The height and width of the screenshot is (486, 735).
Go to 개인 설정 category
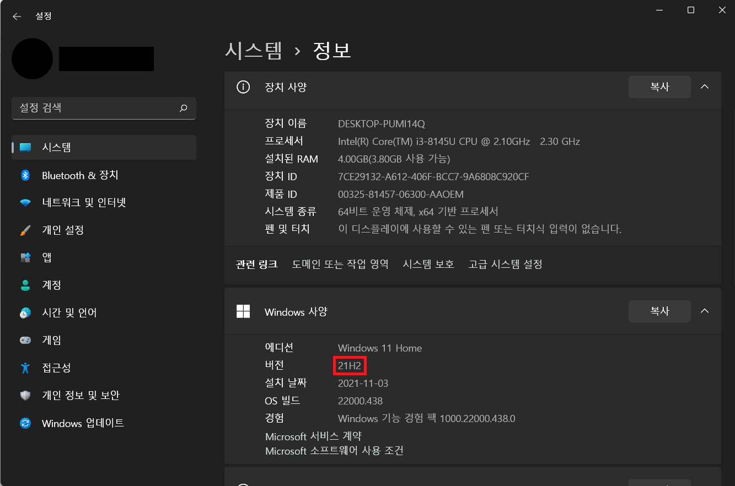tap(104, 230)
